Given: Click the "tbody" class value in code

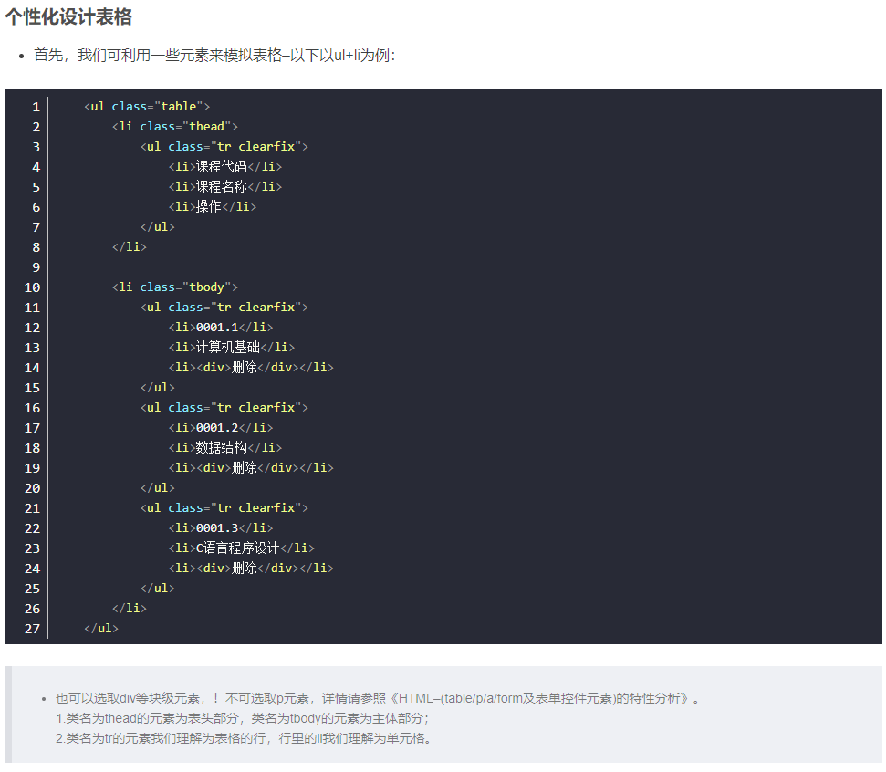Looking at the screenshot, I should pyautogui.click(x=207, y=287).
